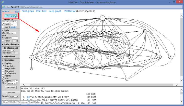Expand the Node distance section
The image size is (184, 106).
pos(10,44)
